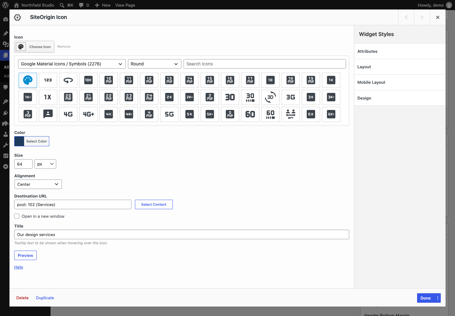455x316 pixels.
Task: Choose the 360 rotation arrow icon
Action: [x=68, y=80]
